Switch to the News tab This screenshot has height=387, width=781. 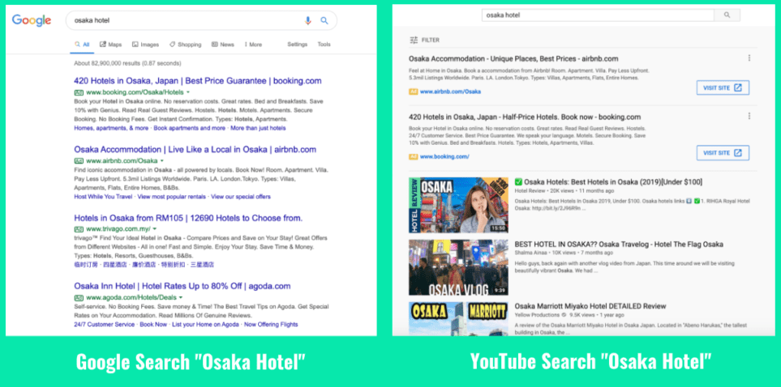coord(223,45)
